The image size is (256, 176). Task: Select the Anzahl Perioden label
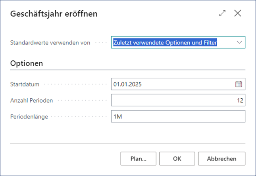coord(31,101)
